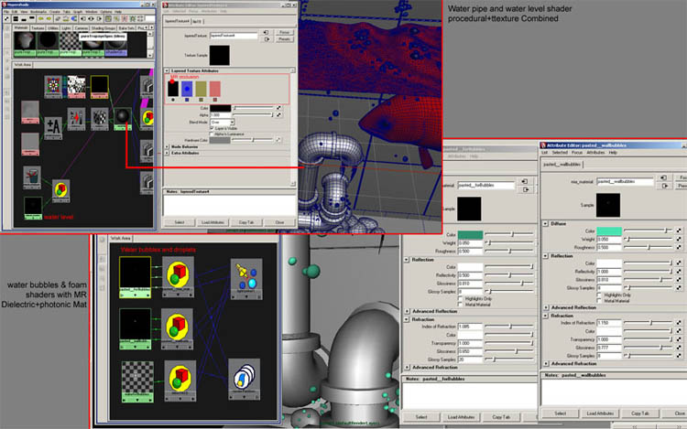Go to input connections in wallbubbles editor
687x429 pixels.
(x=663, y=177)
